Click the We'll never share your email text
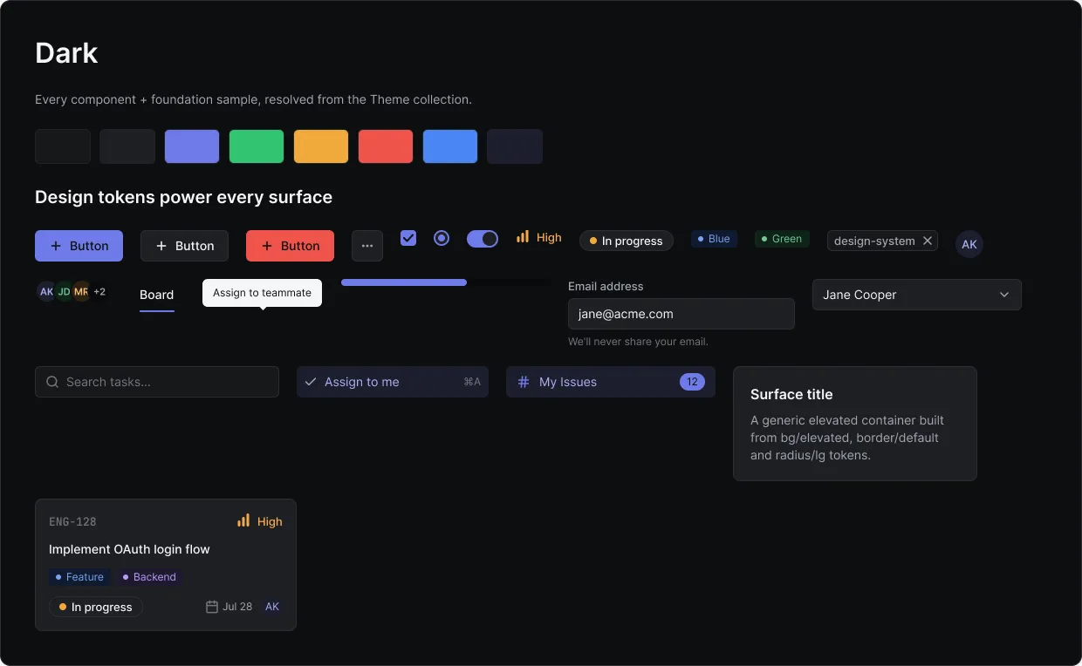Viewport: 1082px width, 666px height. (638, 342)
